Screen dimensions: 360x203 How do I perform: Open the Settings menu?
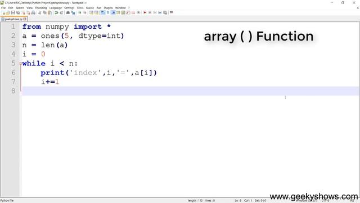[69, 8]
